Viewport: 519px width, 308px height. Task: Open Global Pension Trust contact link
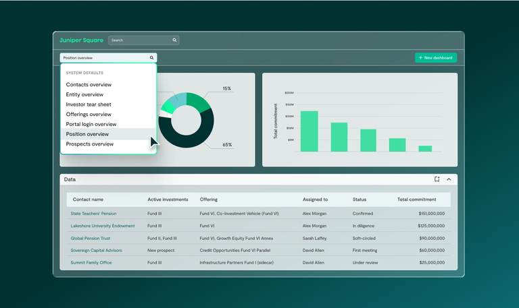[x=90, y=238]
